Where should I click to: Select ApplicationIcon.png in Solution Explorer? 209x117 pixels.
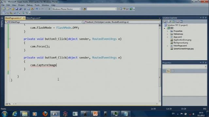182,40
